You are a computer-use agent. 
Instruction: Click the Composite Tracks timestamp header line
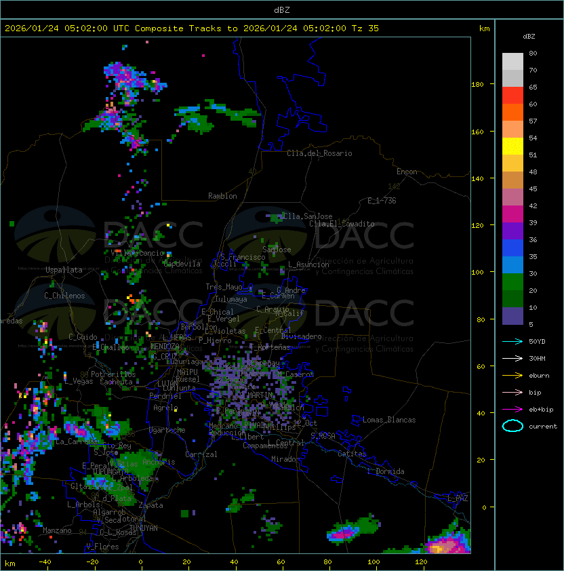(x=192, y=28)
